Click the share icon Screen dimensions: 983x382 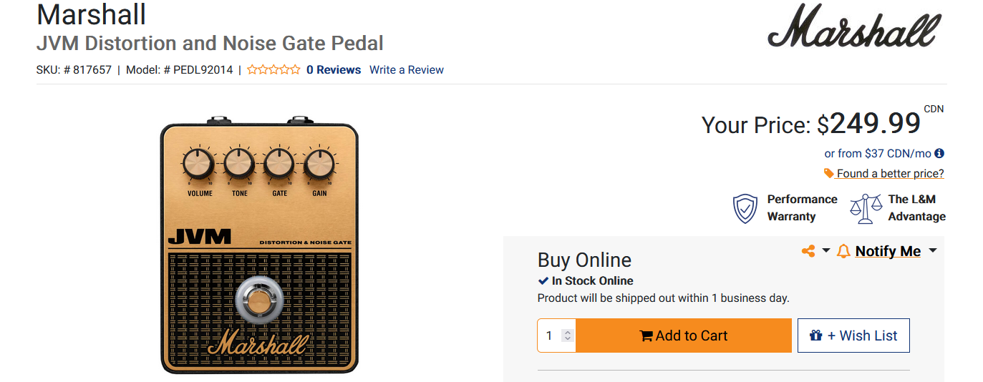(808, 251)
